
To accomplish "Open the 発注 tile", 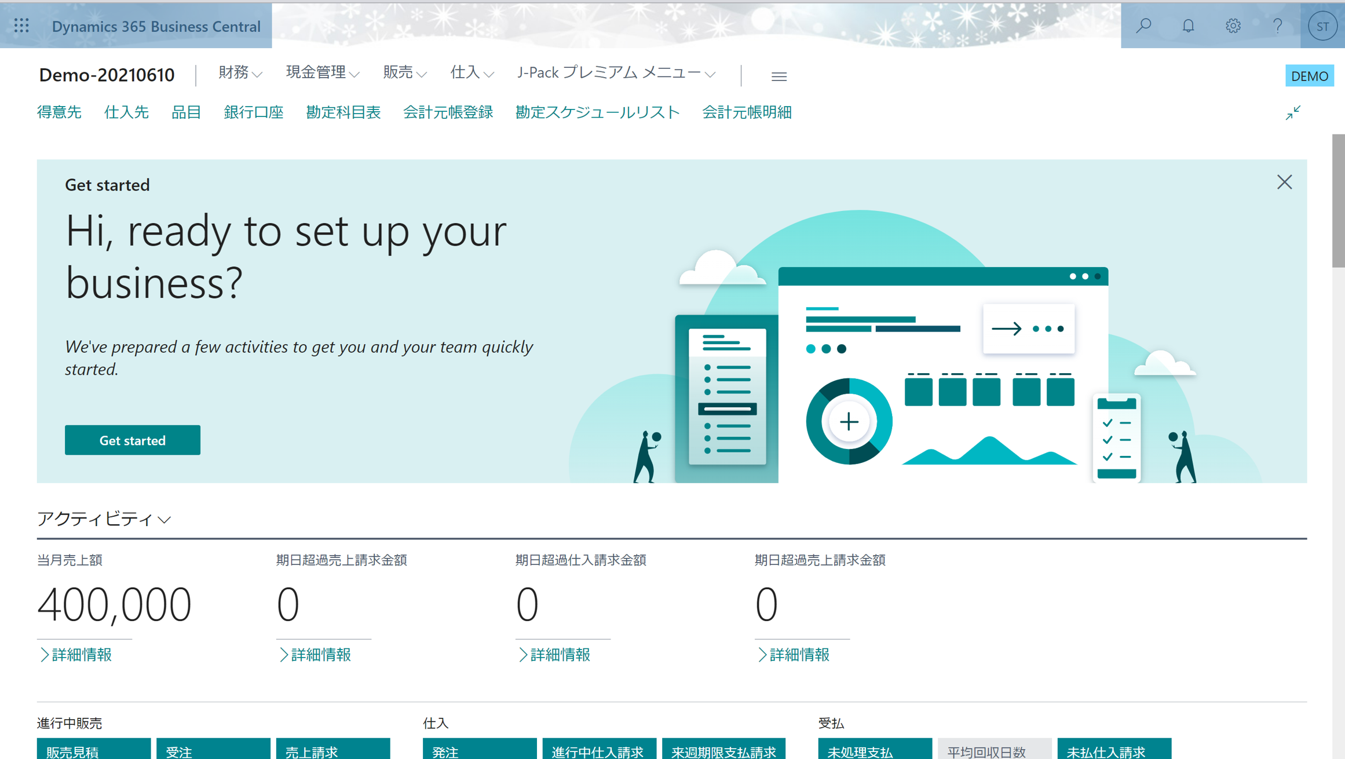I will click(480, 749).
